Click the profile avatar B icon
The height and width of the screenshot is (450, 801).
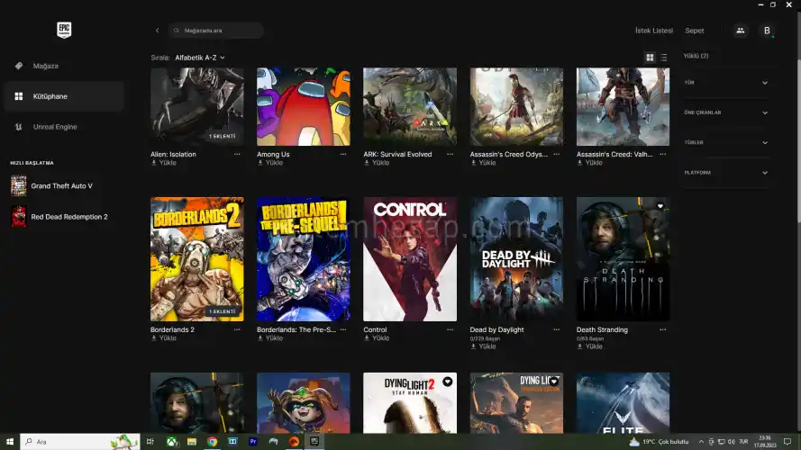[767, 31]
